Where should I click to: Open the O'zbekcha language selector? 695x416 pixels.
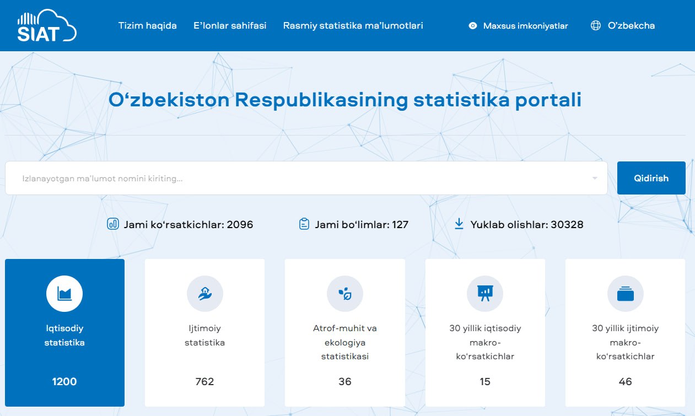click(x=631, y=25)
